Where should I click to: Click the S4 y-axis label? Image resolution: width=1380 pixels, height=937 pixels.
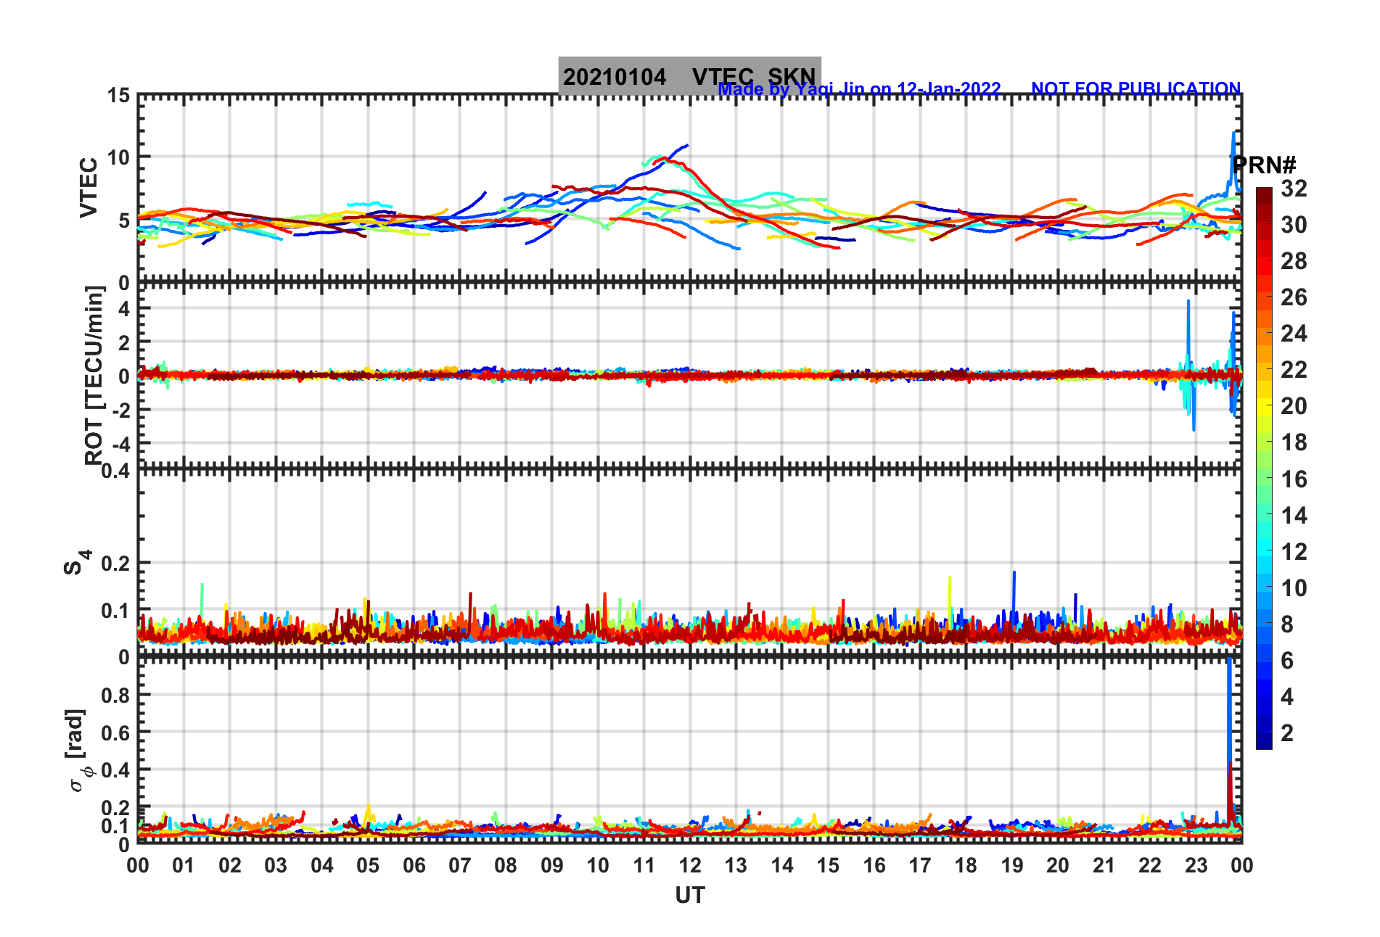coord(77,562)
